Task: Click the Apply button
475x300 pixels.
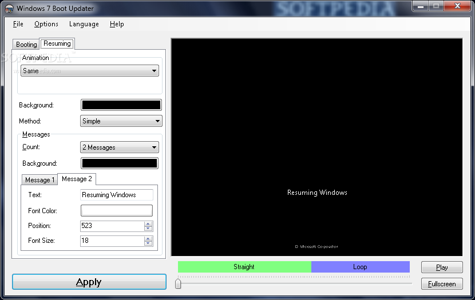Action: [89, 282]
